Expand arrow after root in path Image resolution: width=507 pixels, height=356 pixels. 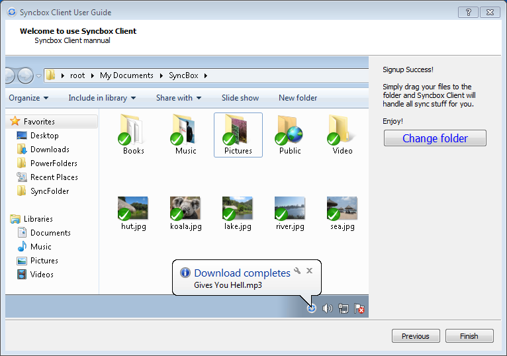point(93,75)
